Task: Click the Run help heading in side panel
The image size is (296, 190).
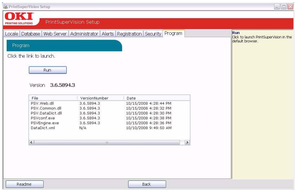Action: [236, 33]
